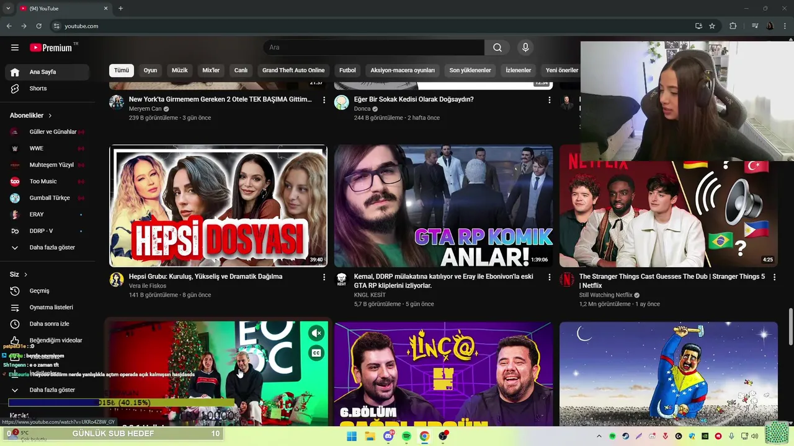Toggle captions CC on preview video
Image resolution: width=794 pixels, height=446 pixels.
[x=317, y=353]
